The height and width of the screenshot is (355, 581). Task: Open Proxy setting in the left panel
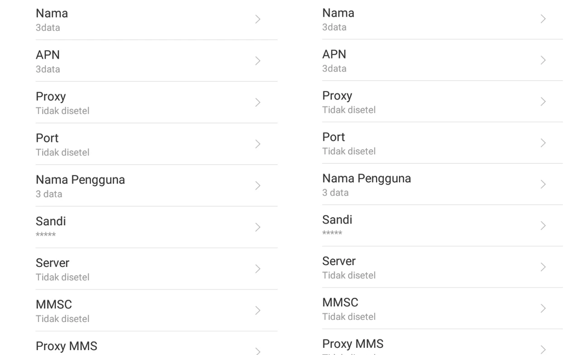[x=156, y=103]
